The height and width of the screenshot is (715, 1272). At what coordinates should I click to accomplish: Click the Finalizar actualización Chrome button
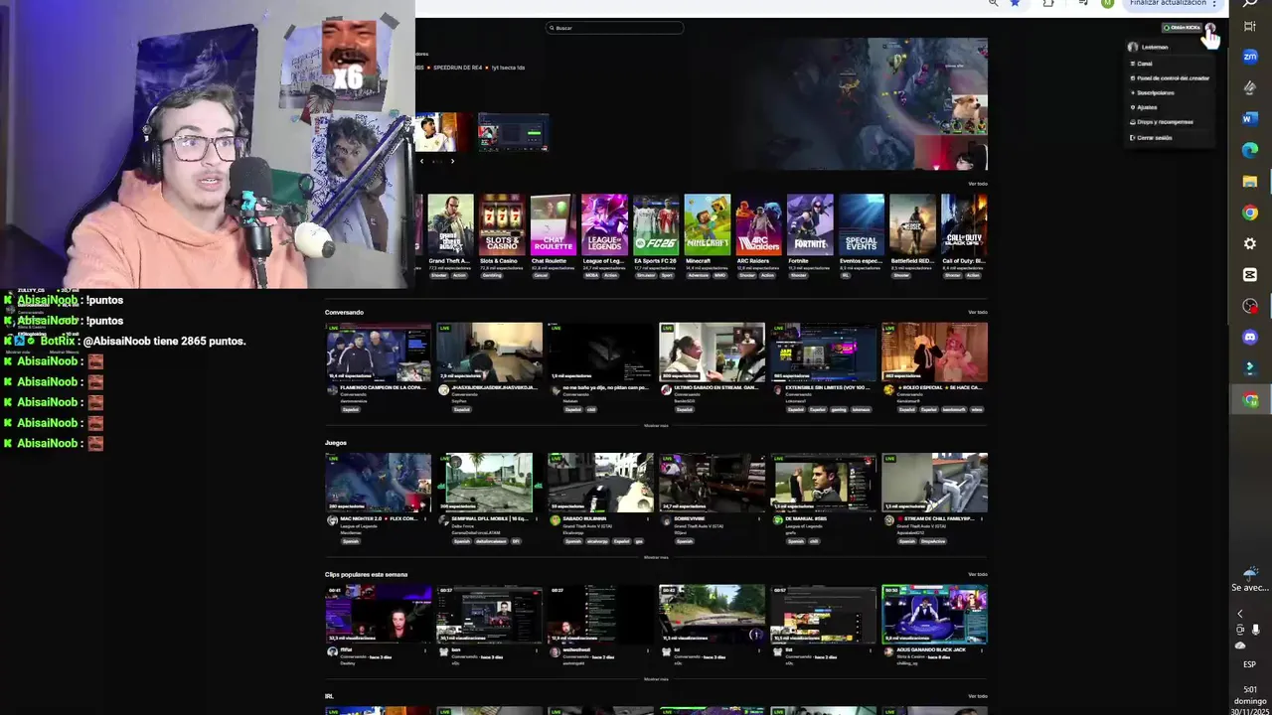pos(1167,3)
